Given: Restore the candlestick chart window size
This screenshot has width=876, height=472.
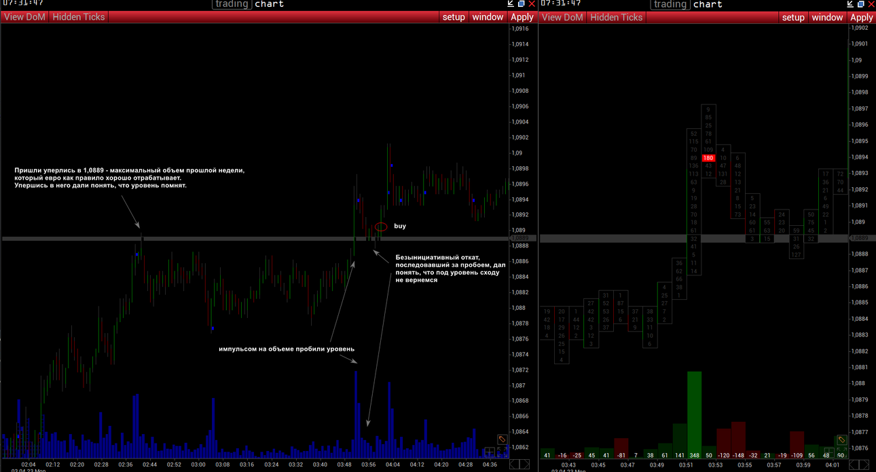Looking at the screenshot, I should pyautogui.click(x=521, y=4).
